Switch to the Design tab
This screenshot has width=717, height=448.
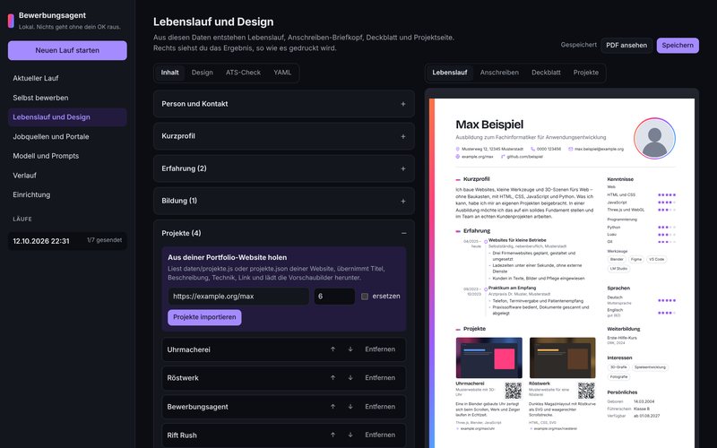click(x=203, y=73)
